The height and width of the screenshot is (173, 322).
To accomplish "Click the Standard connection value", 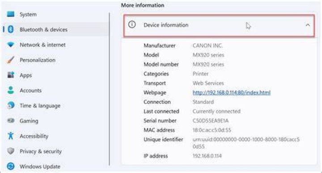I will point(203,102).
